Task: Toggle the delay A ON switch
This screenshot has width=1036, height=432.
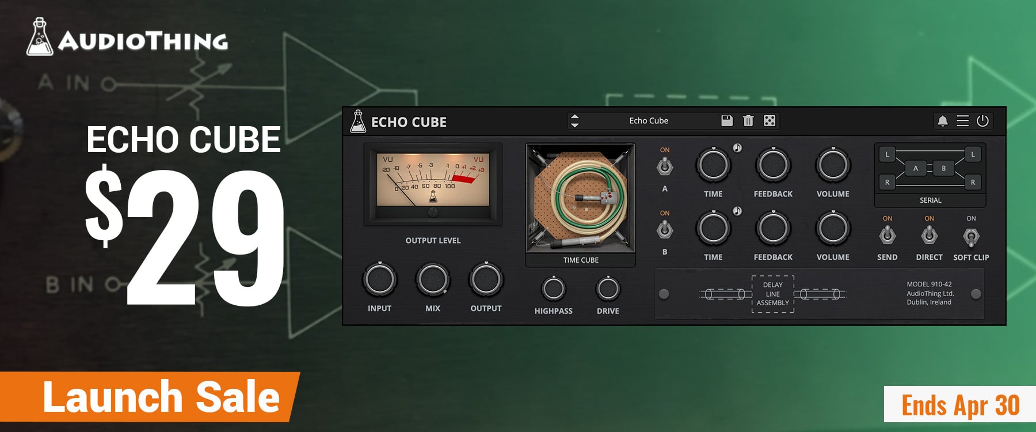Action: click(x=665, y=168)
